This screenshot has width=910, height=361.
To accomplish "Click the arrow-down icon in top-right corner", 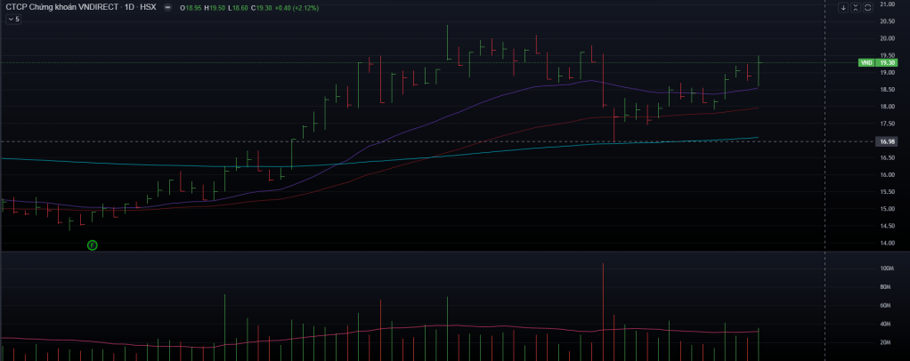I will (843, 8).
